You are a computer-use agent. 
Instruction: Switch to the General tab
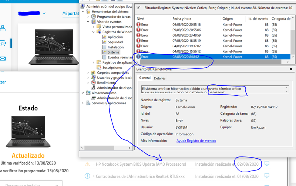point(145,78)
